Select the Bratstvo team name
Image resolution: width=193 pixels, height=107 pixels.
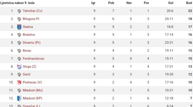(29, 34)
